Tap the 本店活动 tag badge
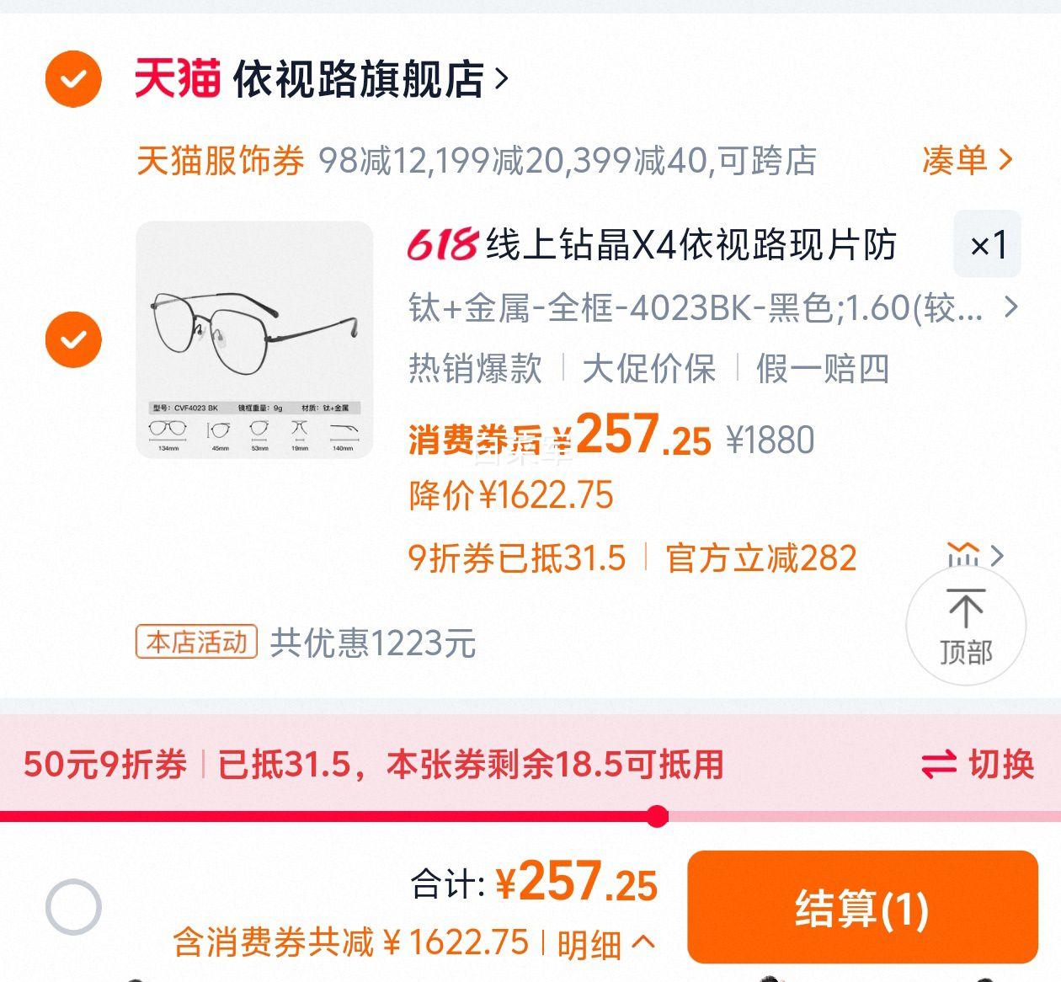The image size is (1061, 982). coord(196,643)
